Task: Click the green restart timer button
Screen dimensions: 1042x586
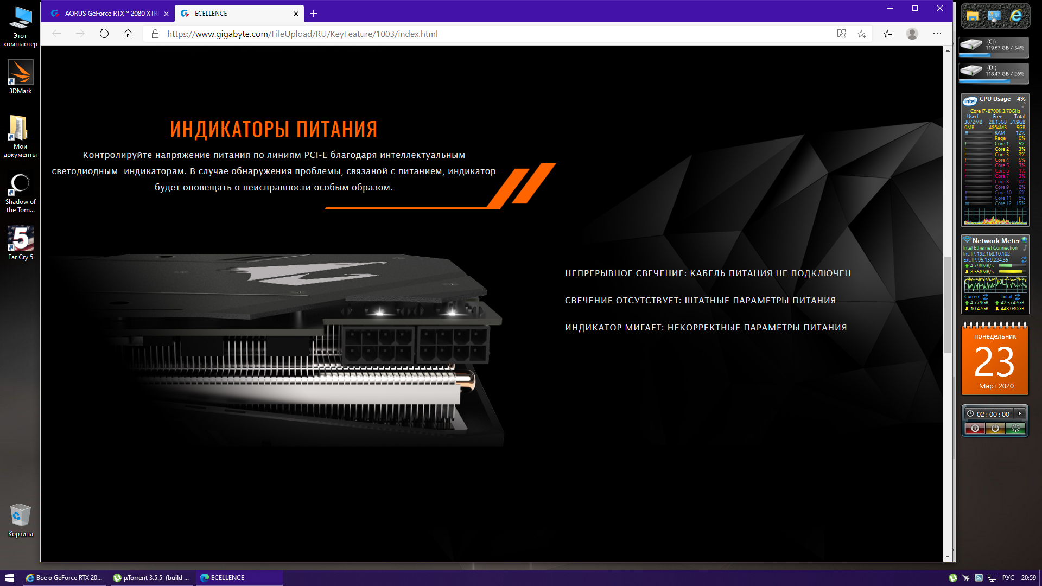Action: click(1015, 428)
